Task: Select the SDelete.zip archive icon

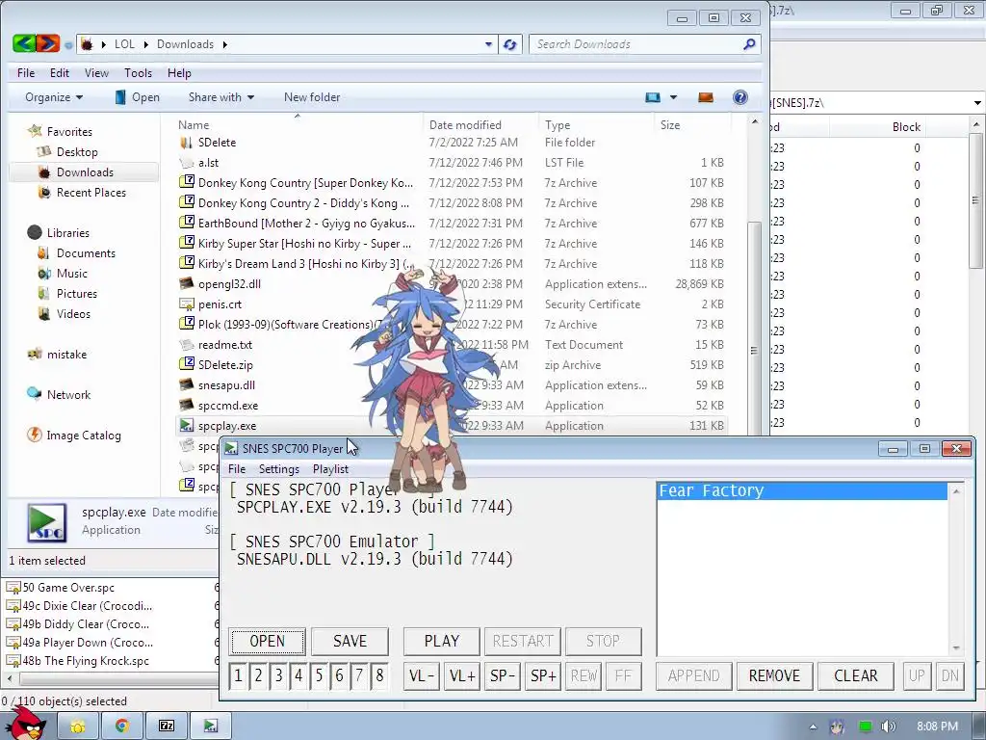Action: click(x=186, y=365)
